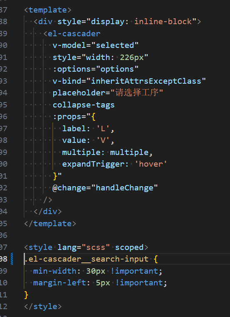
Task: Click the @change="handleChange" line
Action: [105, 188]
